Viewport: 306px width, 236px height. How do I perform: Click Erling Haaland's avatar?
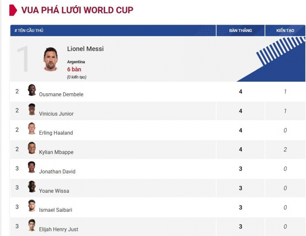(x=32, y=128)
